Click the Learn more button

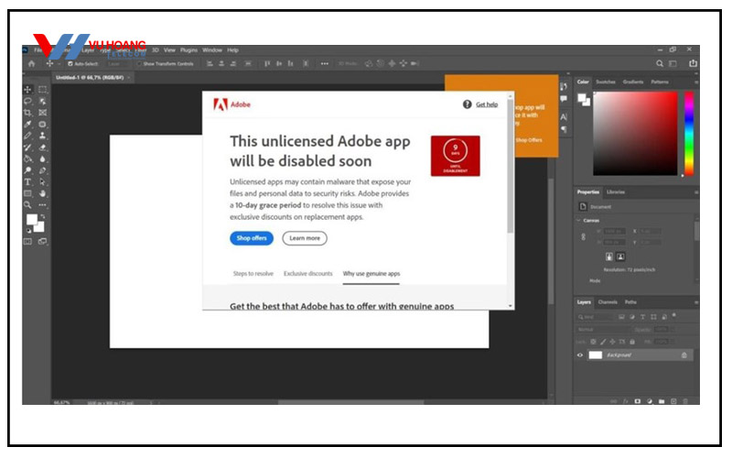(305, 238)
